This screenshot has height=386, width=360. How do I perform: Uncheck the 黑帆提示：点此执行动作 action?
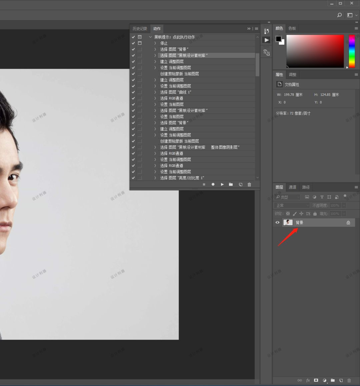coord(133,37)
